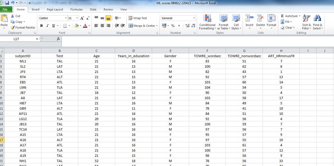Expand the General number format dropdown
This screenshot has height=166, width=334.
[194, 18]
